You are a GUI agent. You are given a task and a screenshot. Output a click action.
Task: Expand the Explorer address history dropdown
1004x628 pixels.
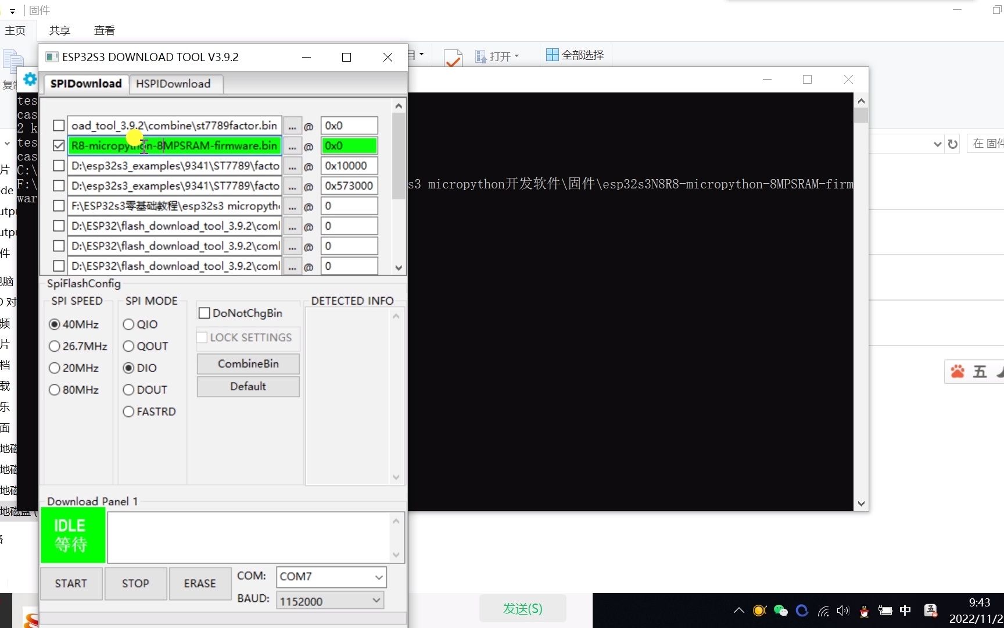click(x=937, y=144)
